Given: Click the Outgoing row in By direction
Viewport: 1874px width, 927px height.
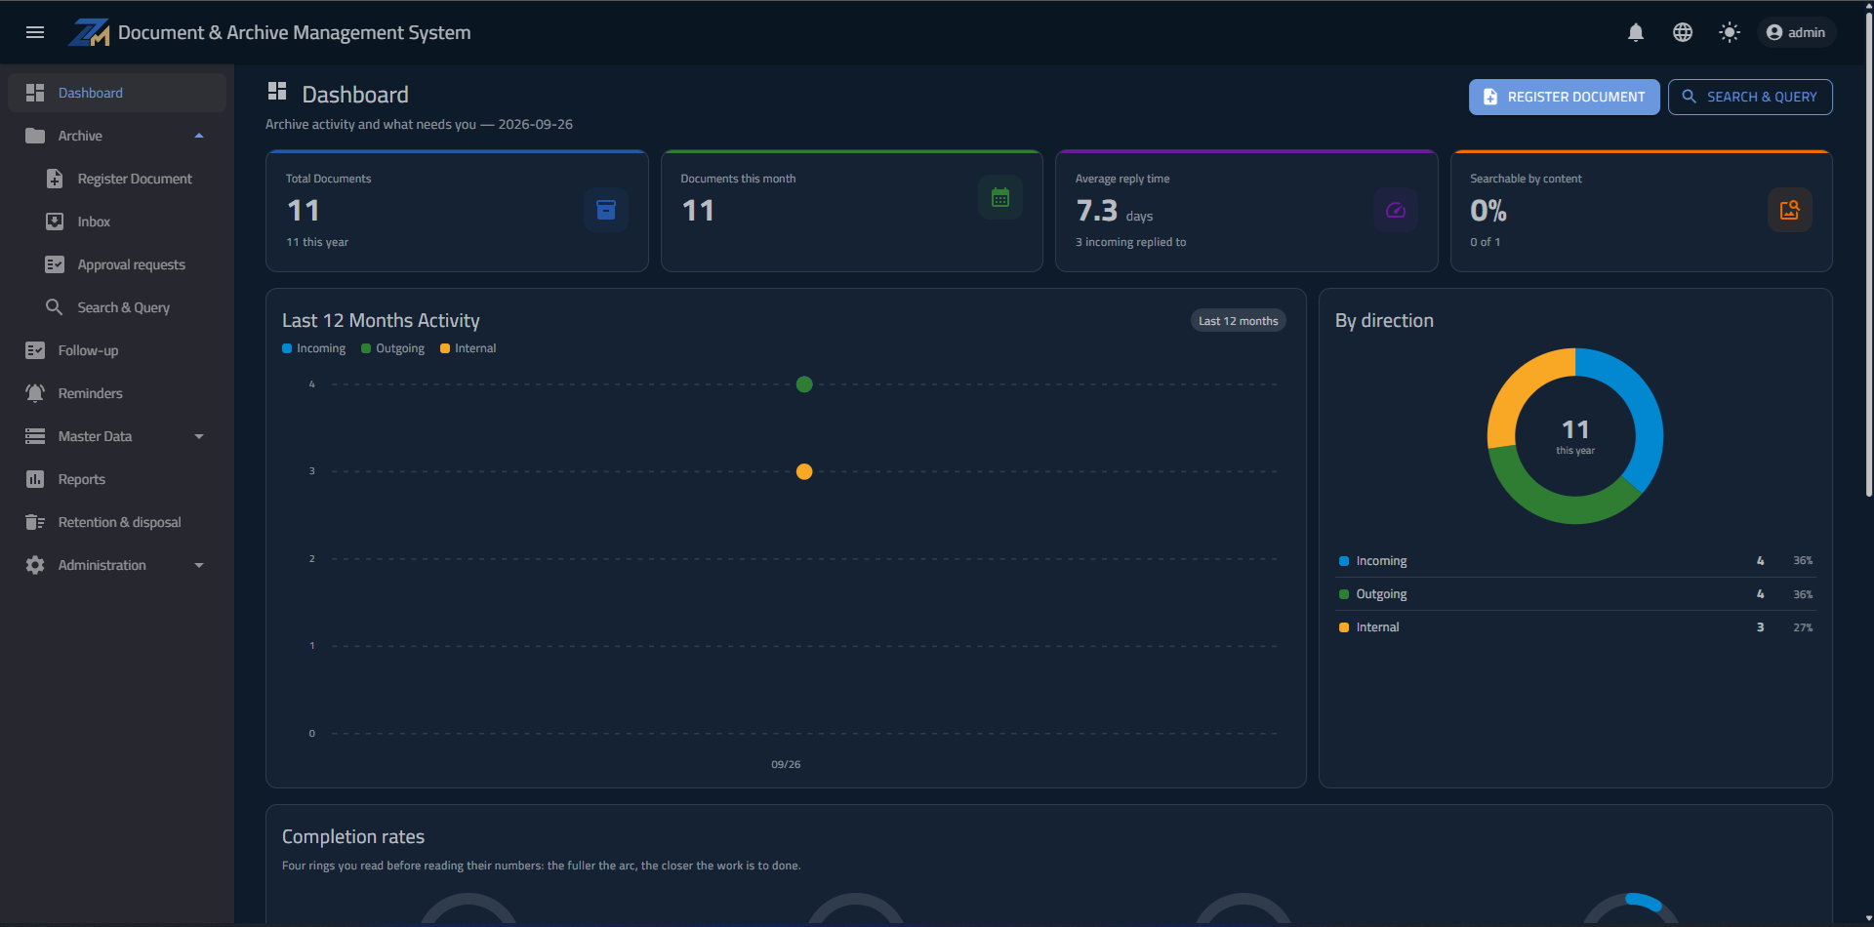Looking at the screenshot, I should click(x=1575, y=594).
